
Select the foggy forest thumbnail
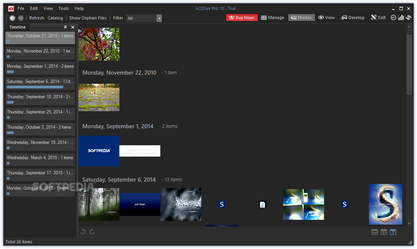pyautogui.click(x=99, y=204)
